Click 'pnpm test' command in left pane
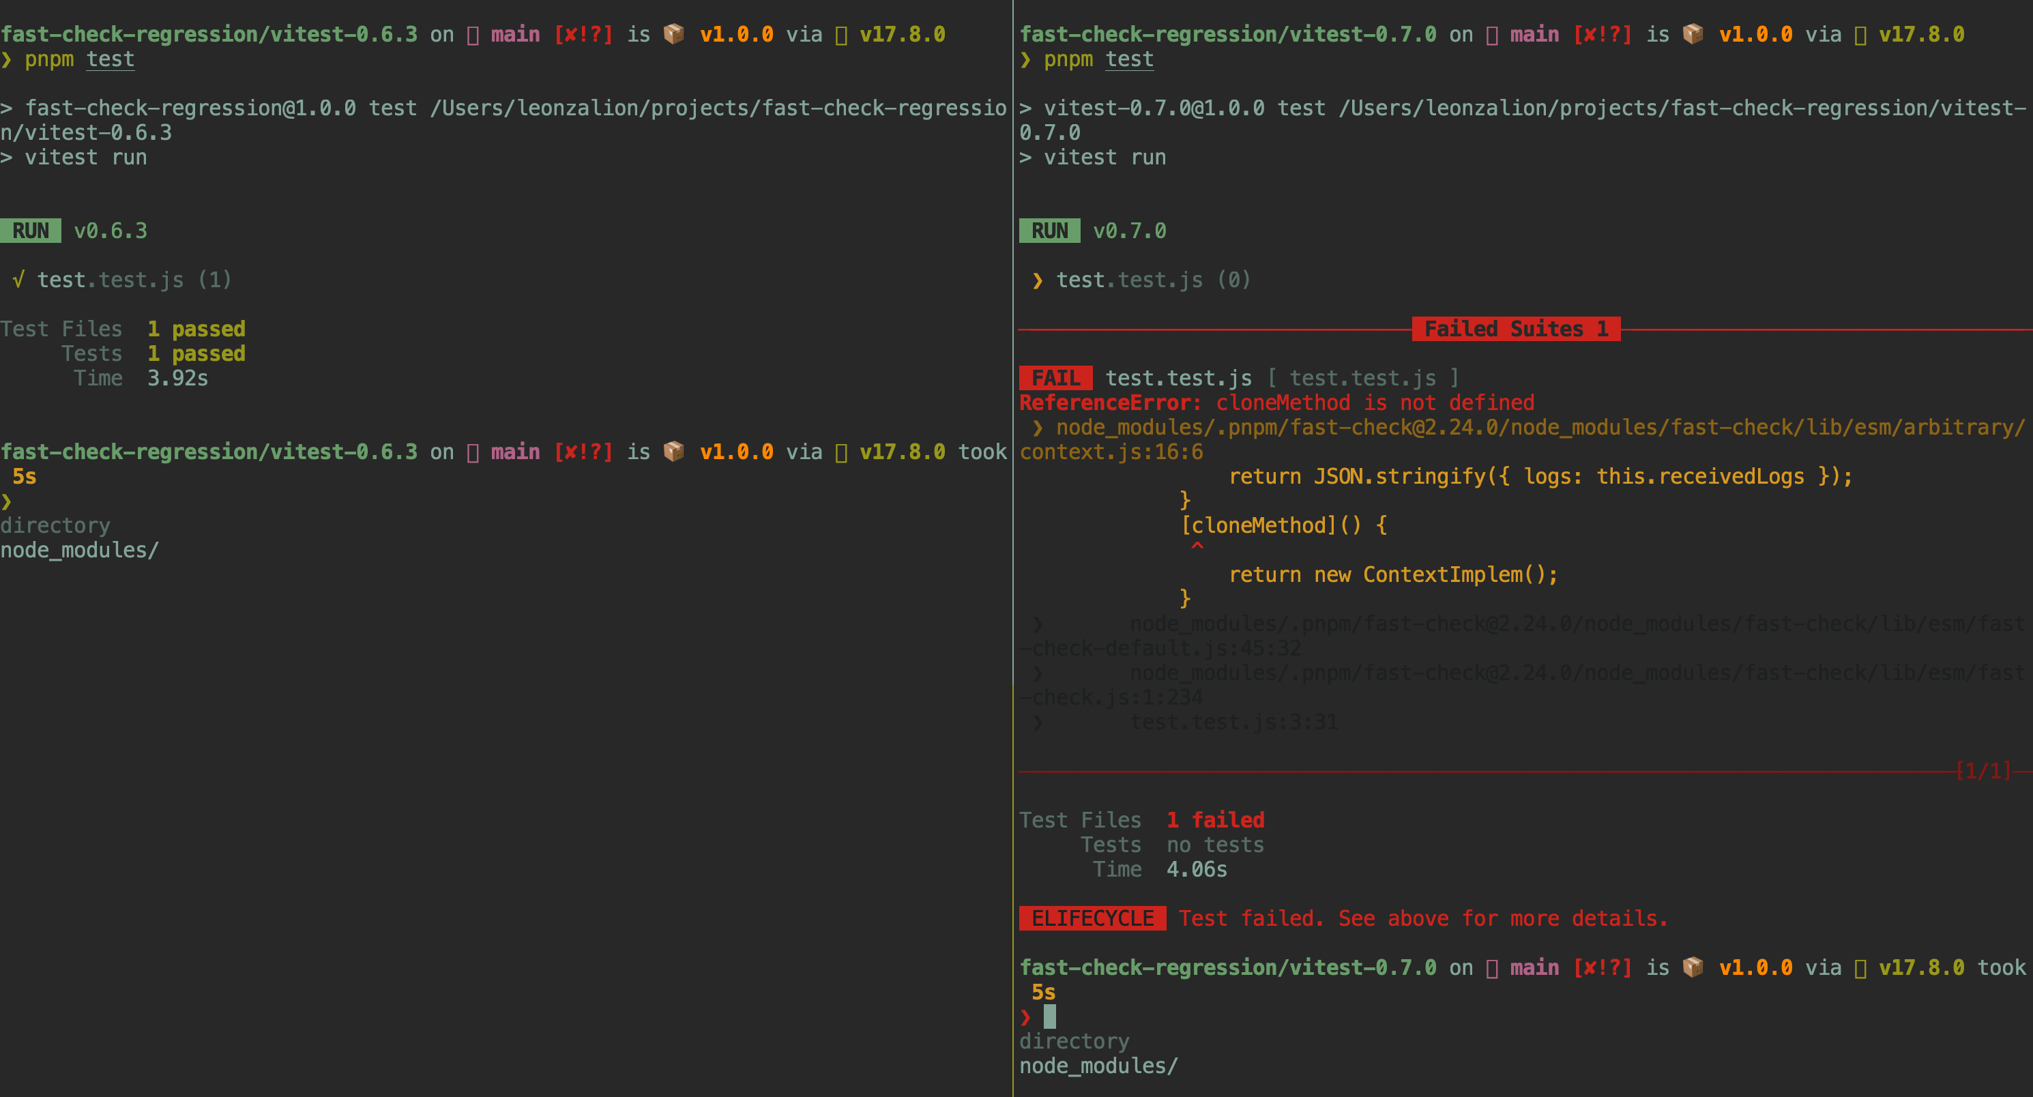This screenshot has width=2033, height=1097. [79, 59]
